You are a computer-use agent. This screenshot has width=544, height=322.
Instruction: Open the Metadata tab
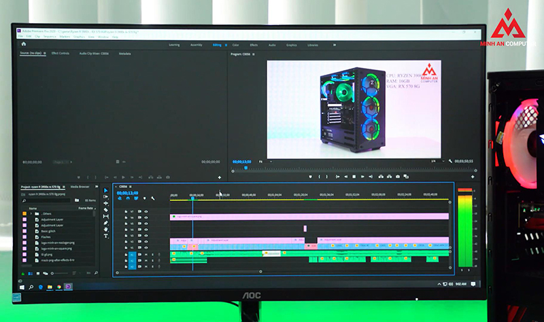coord(124,54)
